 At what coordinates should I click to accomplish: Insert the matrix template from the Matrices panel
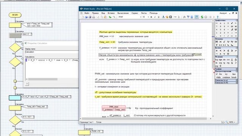point(217,42)
